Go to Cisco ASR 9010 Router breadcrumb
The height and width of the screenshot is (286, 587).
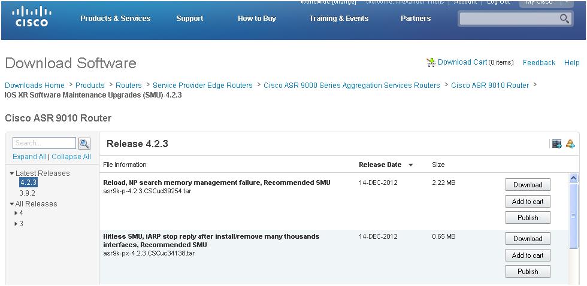point(490,85)
